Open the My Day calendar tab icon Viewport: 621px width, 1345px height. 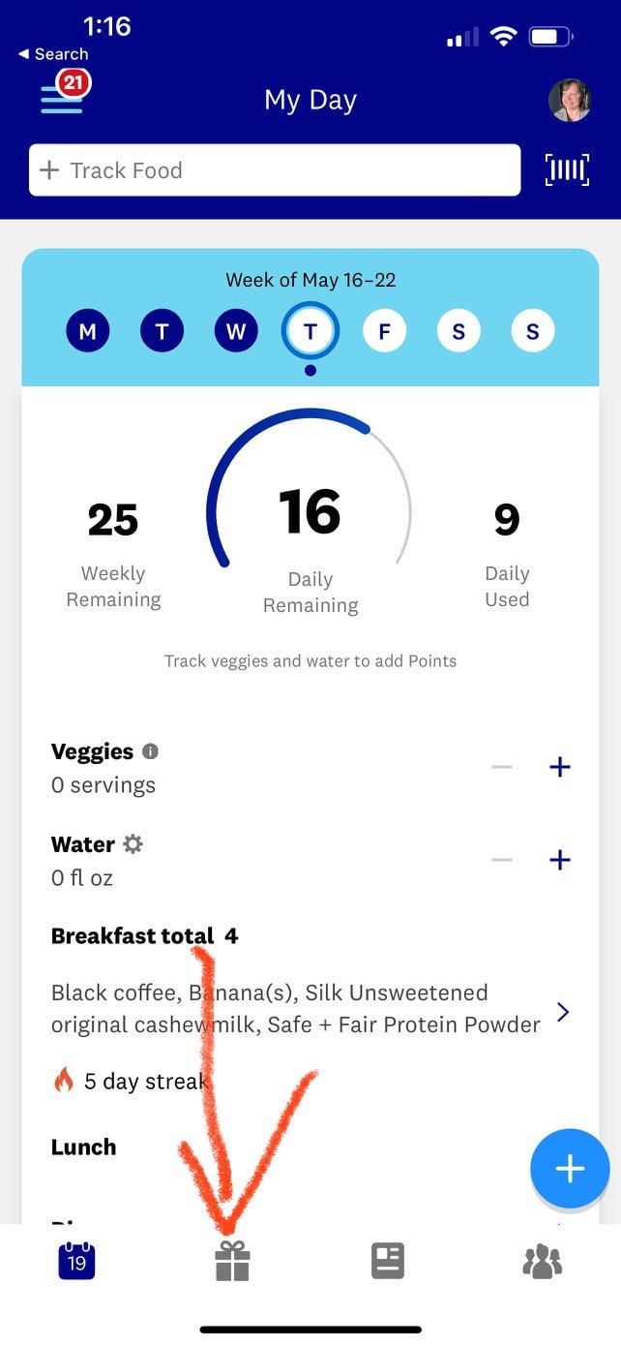click(76, 1259)
